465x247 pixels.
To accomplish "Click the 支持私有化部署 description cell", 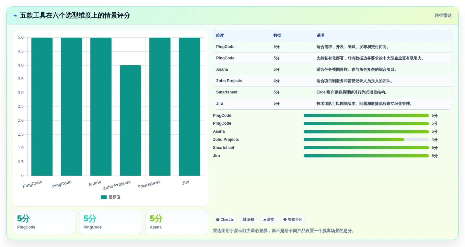I will coord(370,58).
